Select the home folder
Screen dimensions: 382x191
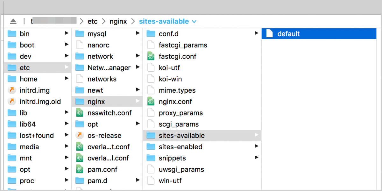[28, 79]
